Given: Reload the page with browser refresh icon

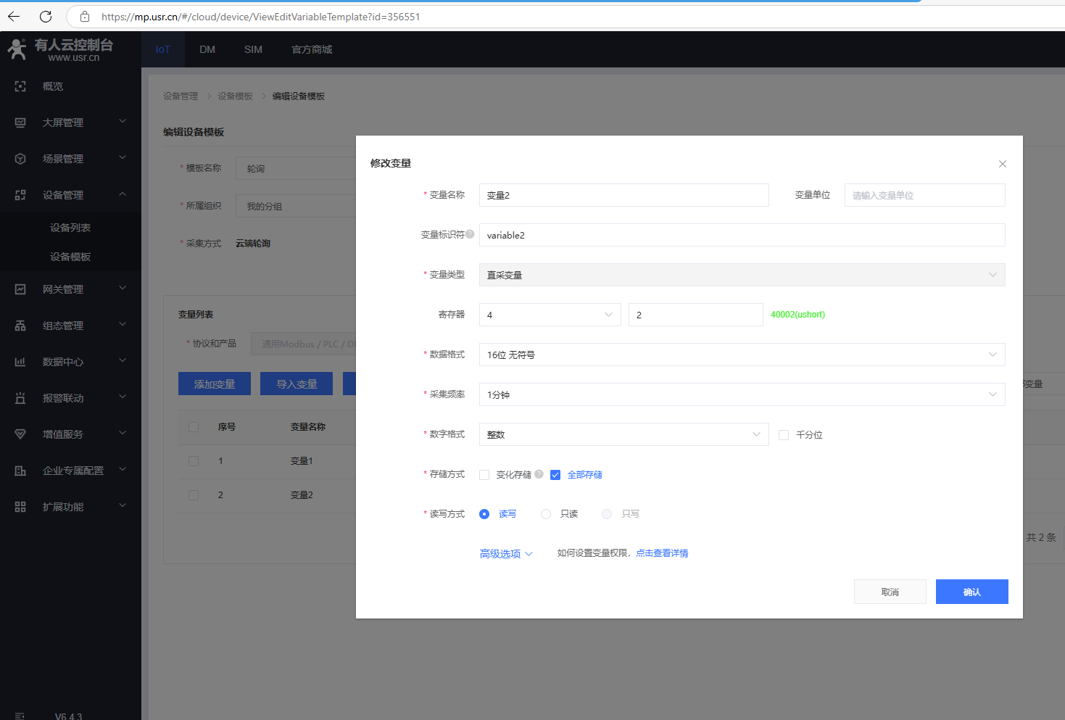Looking at the screenshot, I should 46,17.
